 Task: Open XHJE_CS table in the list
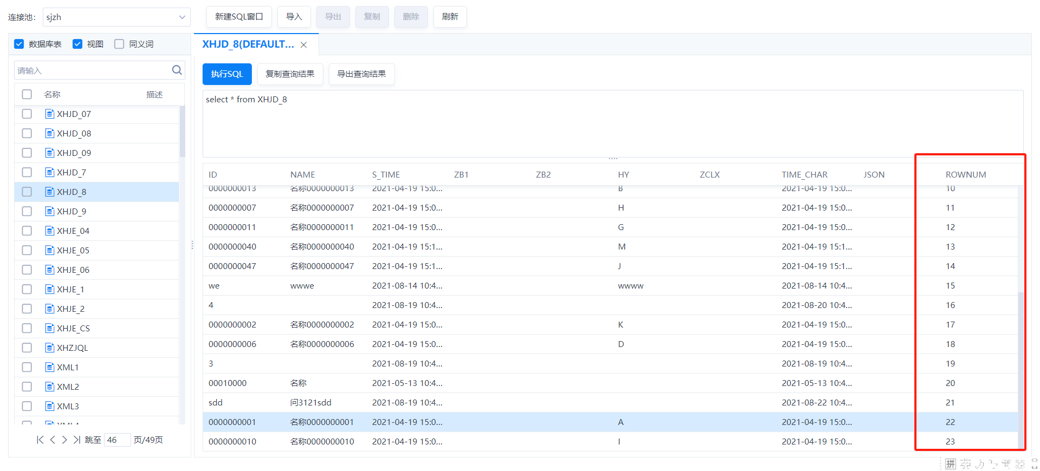73,328
